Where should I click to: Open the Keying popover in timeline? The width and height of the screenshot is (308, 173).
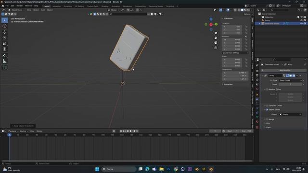tap(24, 131)
